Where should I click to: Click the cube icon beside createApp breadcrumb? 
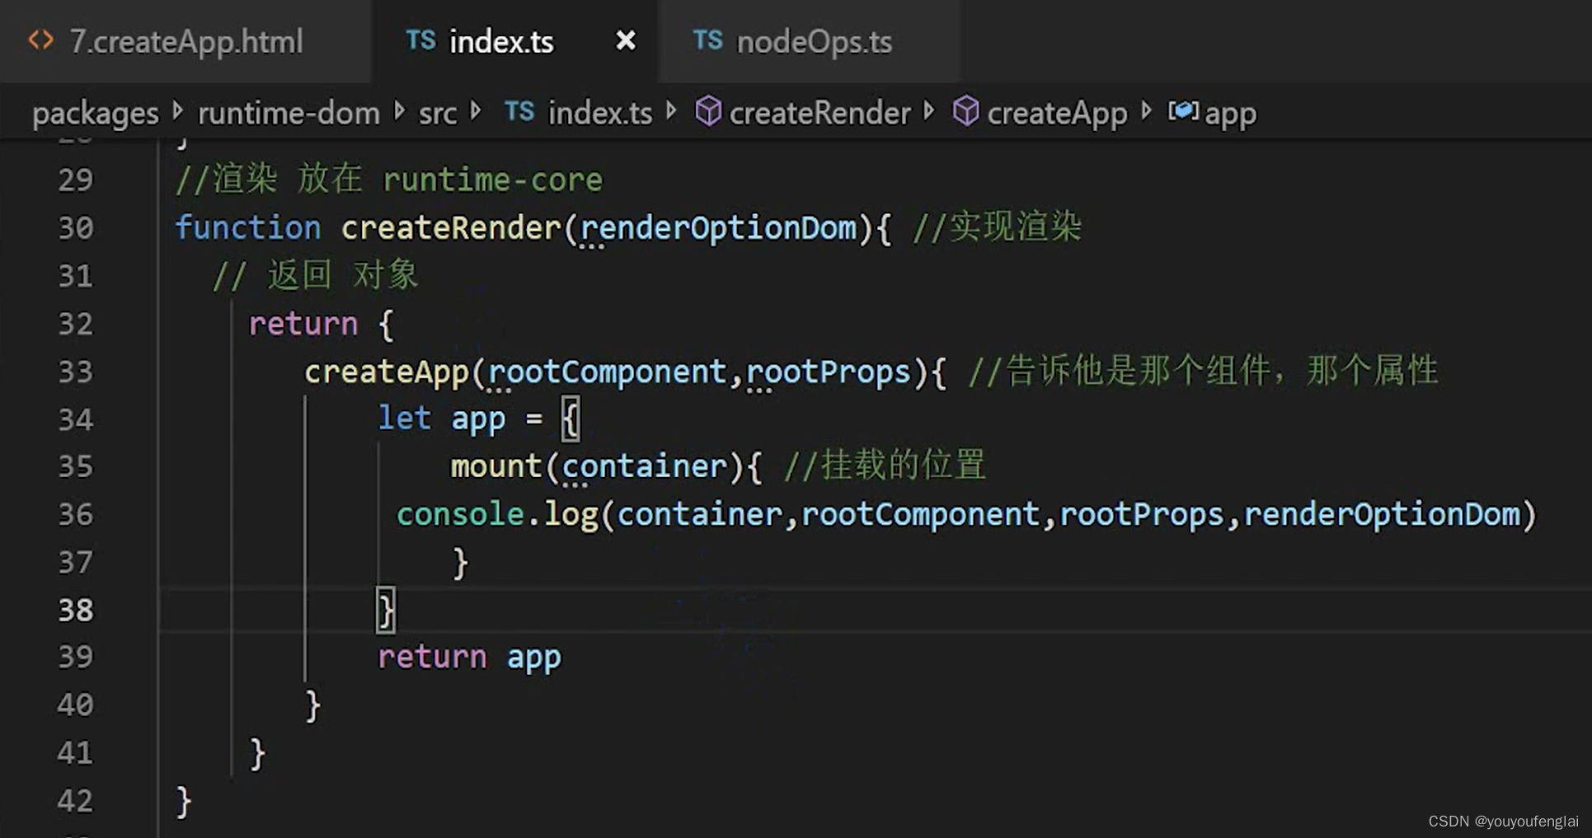tap(965, 111)
